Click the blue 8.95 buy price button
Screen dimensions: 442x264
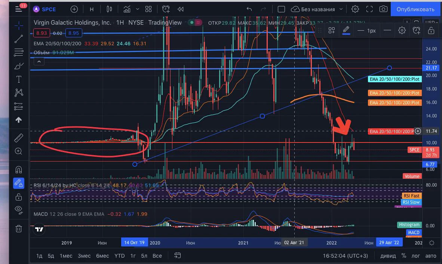click(74, 33)
